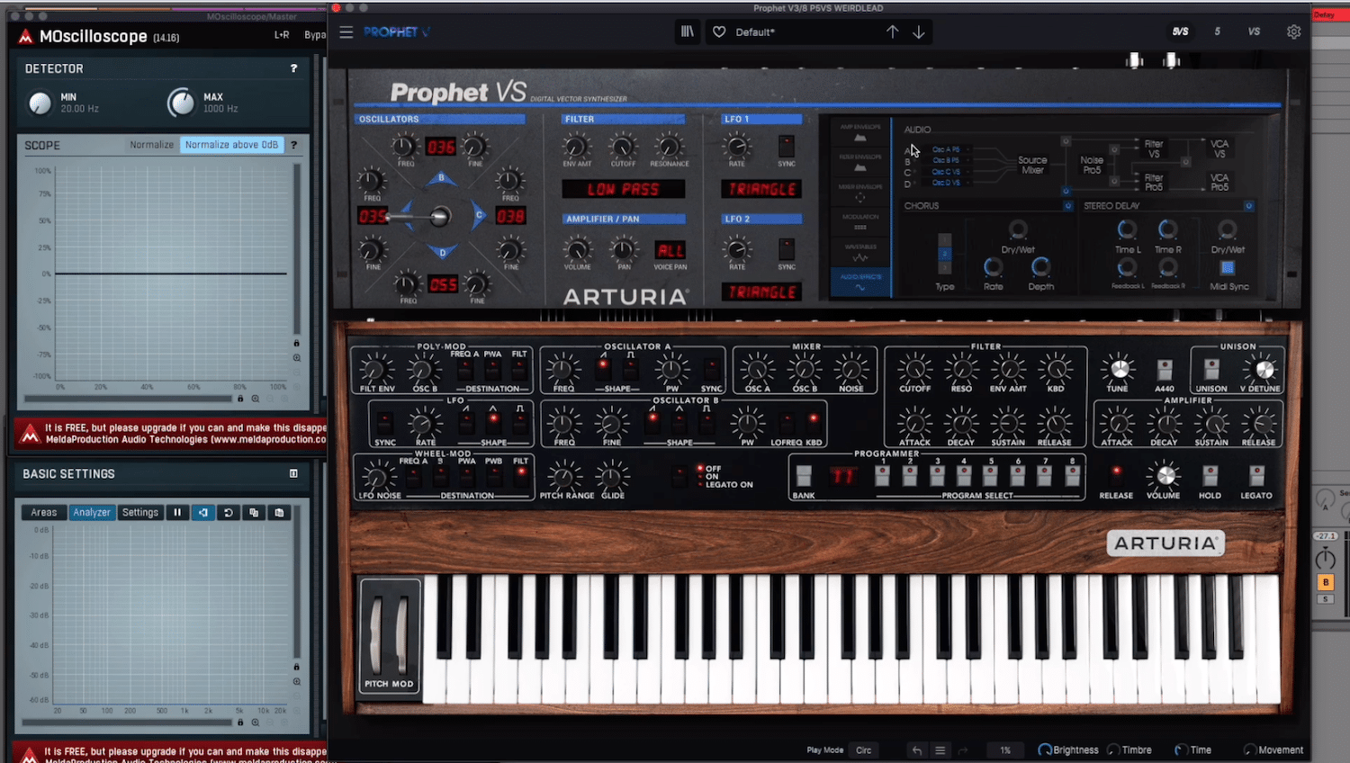Select the Analyzer tab in MOscilloscope
The height and width of the screenshot is (763, 1350).
point(92,512)
